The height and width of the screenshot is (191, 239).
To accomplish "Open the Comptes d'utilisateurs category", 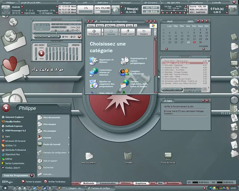I will point(124,72).
